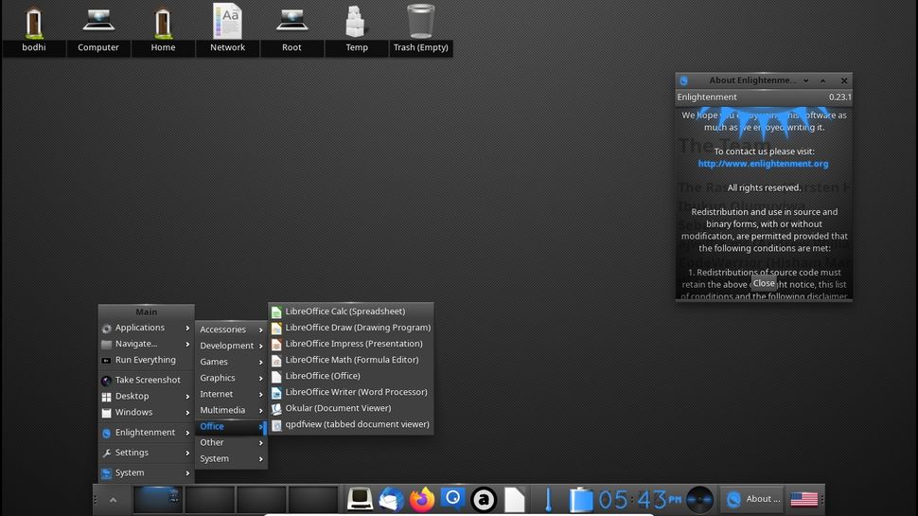Open the Windows submenu in Main menu
The image size is (918, 516).
(146, 413)
